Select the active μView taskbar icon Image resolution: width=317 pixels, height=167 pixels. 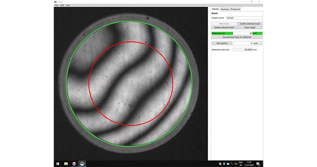(82, 164)
